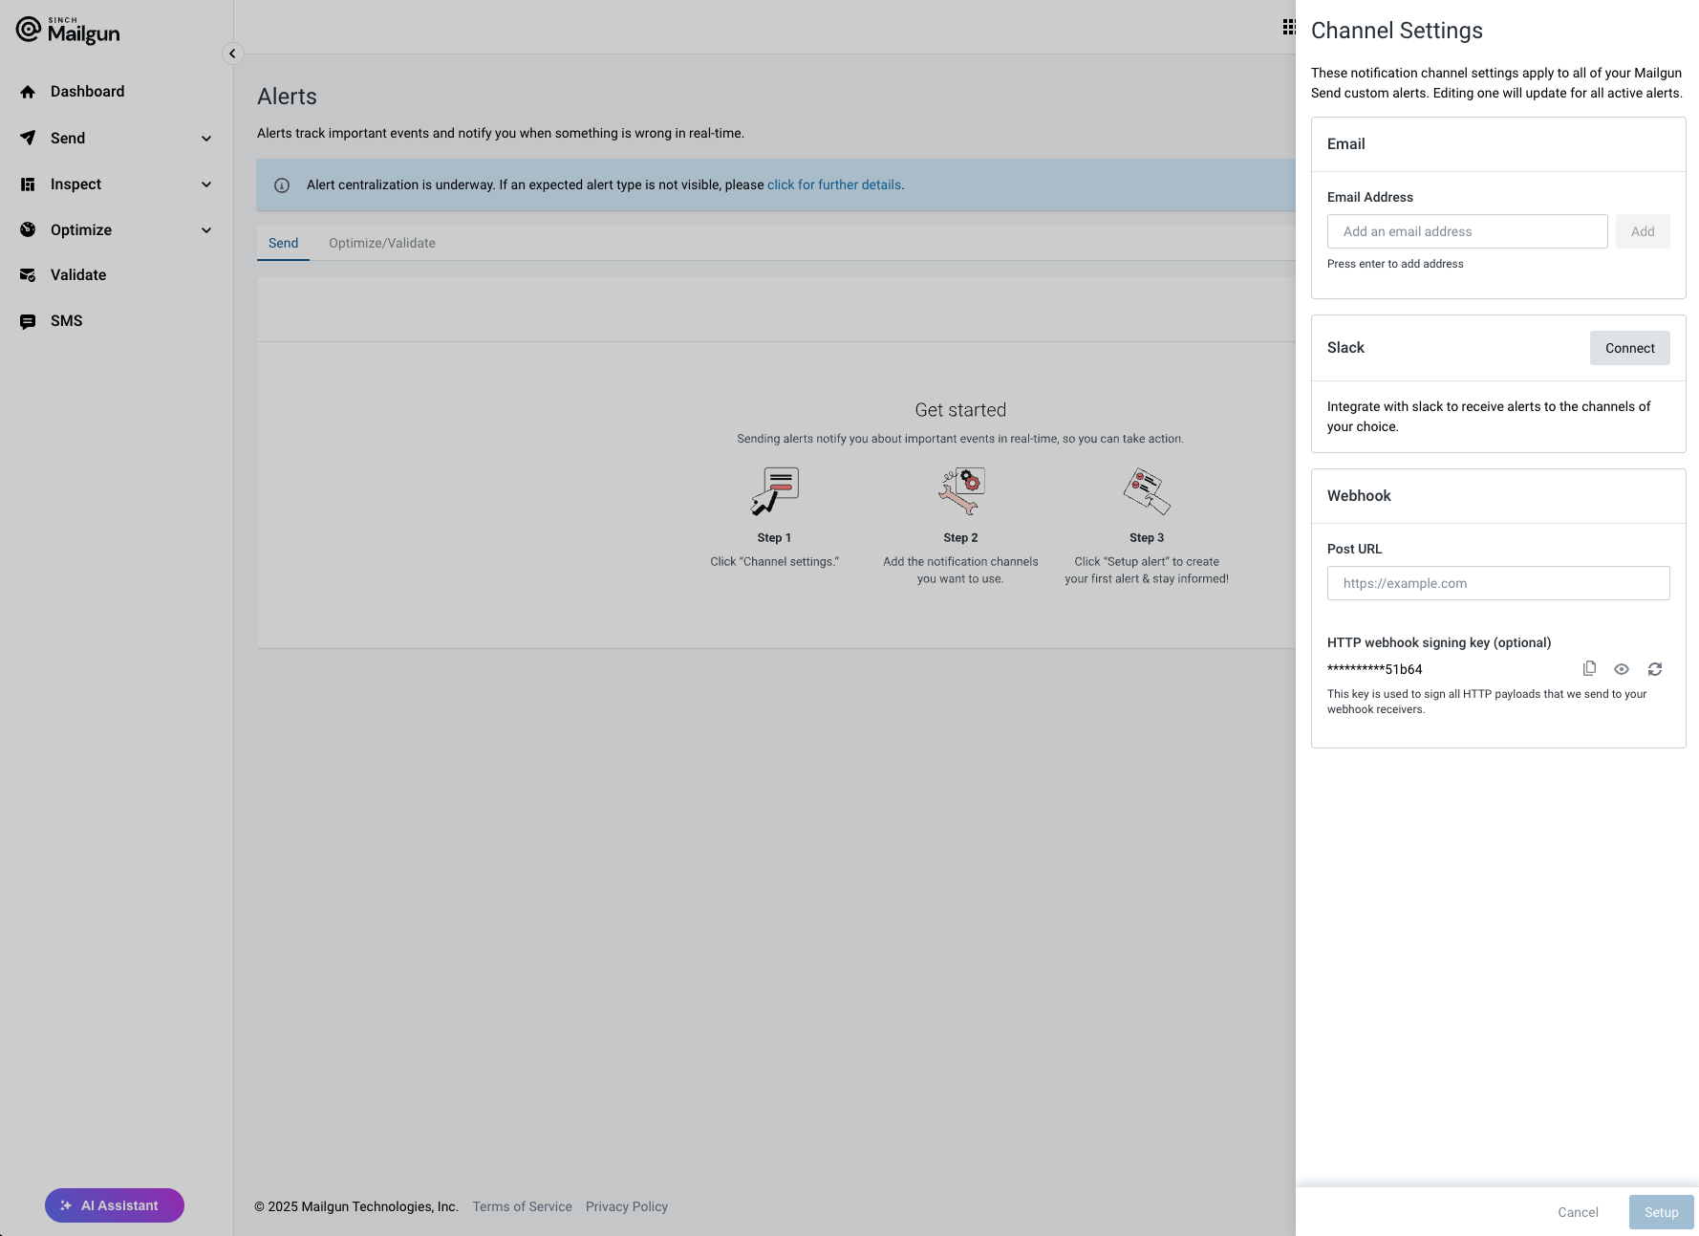The width and height of the screenshot is (1699, 1236).
Task: Collapse the sidebar with the arrow button
Action: [232, 54]
